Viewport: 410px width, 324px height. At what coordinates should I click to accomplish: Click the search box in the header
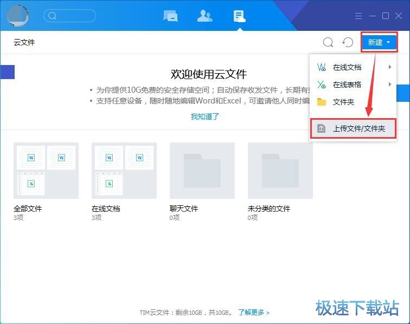(x=69, y=16)
